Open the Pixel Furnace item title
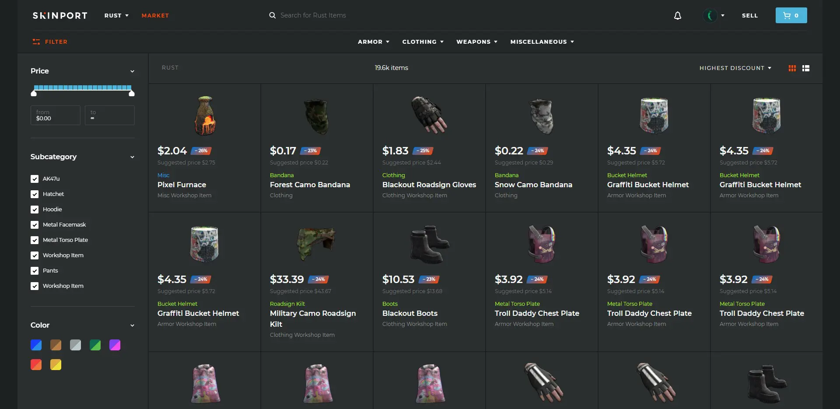Viewport: 840px width, 409px height. (x=182, y=185)
